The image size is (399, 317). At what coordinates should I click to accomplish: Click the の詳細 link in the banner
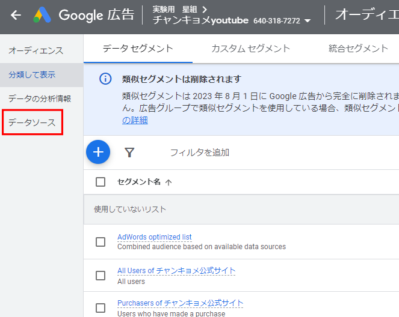(135, 120)
